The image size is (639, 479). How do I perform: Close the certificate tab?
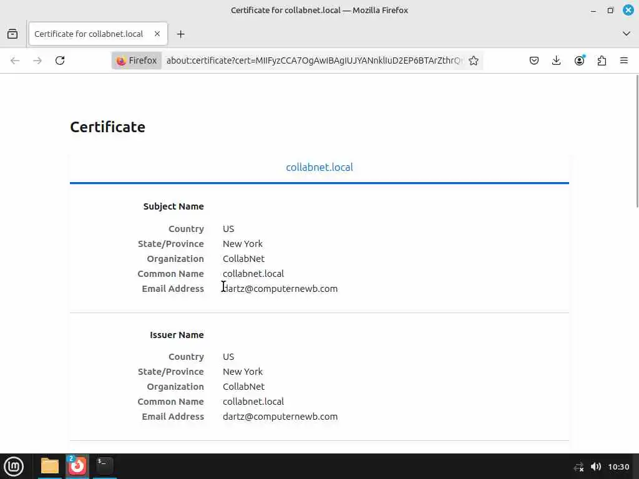pos(157,34)
